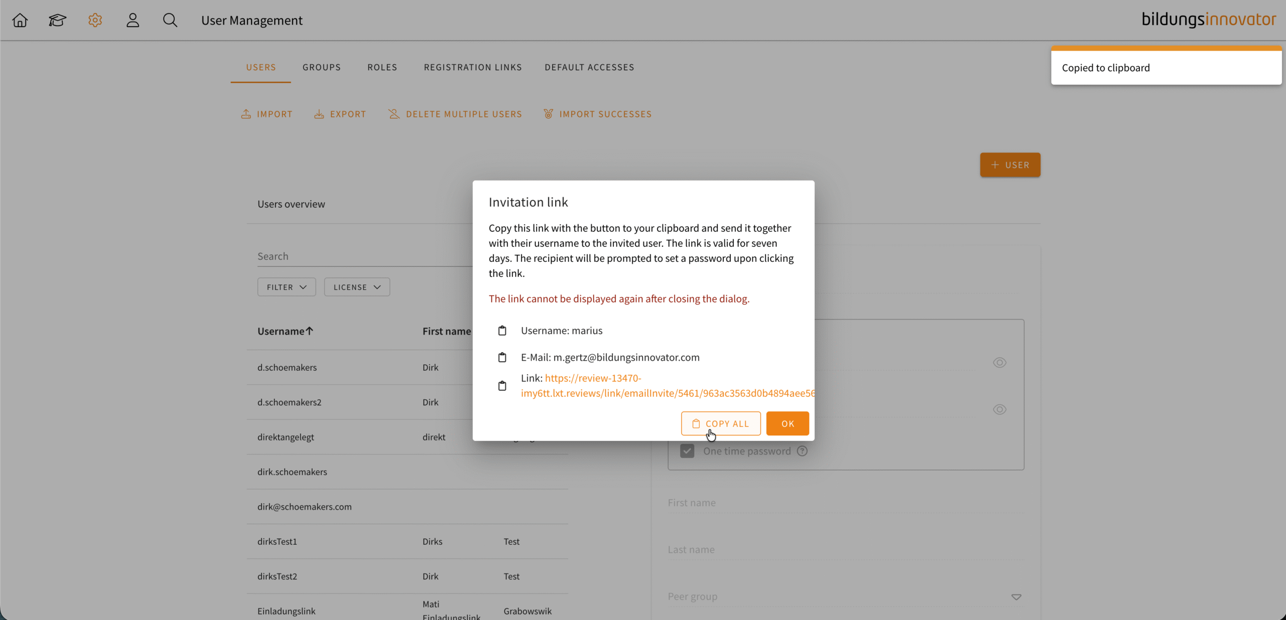Click the orange settings gear icon
This screenshot has height=620, width=1286.
(x=95, y=20)
